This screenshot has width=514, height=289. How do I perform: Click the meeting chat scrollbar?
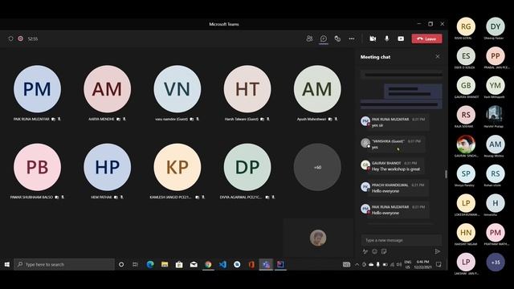click(446, 174)
